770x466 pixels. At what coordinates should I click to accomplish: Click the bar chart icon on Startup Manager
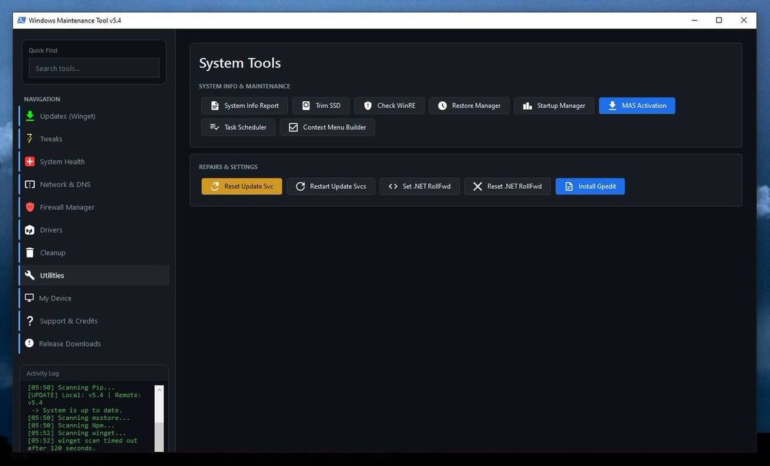click(x=527, y=105)
